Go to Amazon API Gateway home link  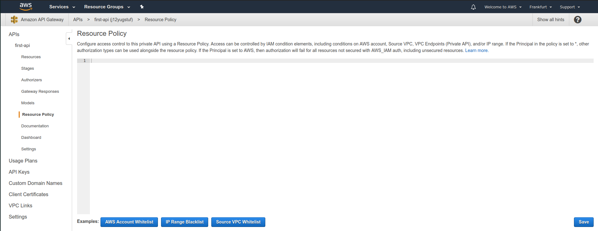[42, 20]
